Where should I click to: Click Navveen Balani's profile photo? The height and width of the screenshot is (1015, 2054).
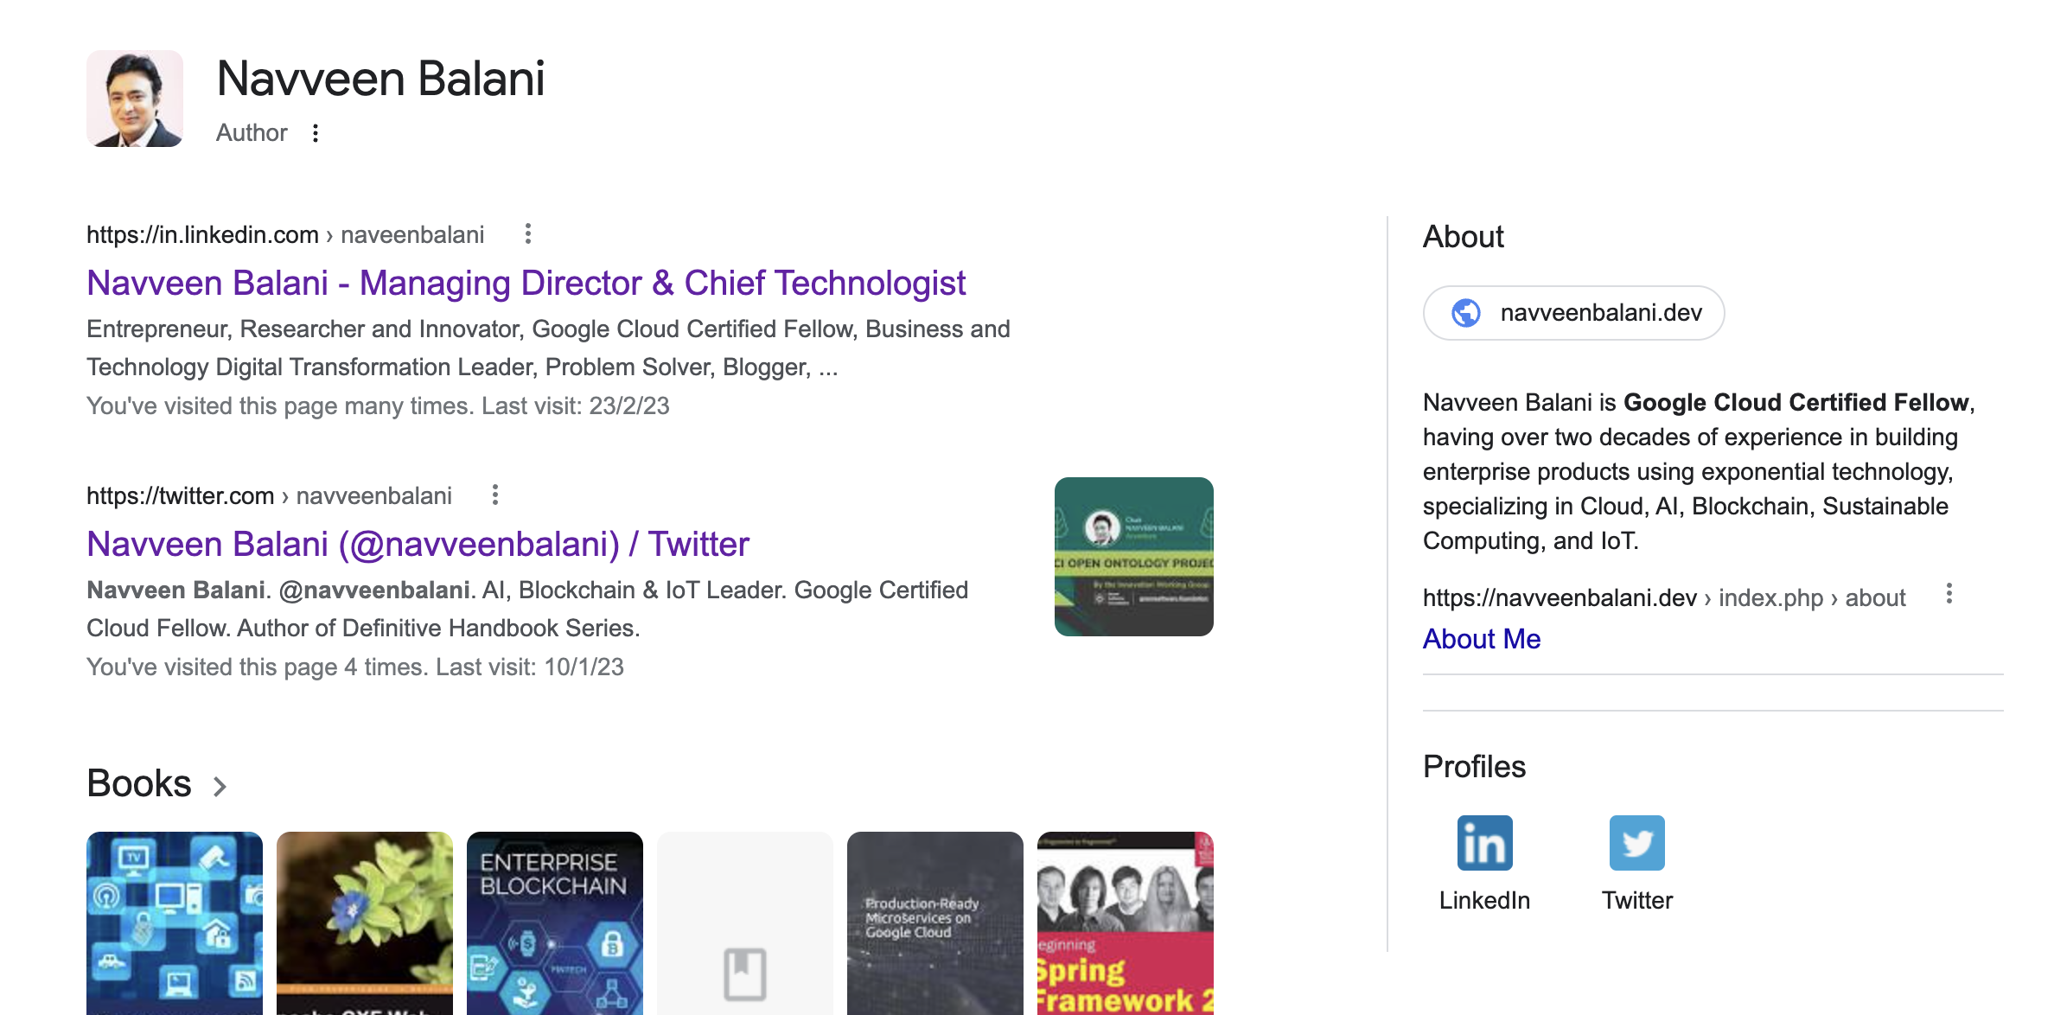tap(135, 99)
